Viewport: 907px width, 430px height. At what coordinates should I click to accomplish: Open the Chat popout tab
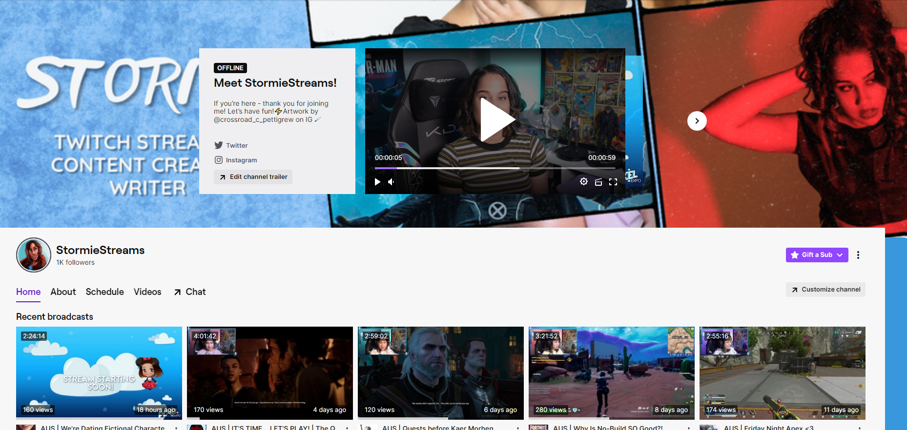click(x=190, y=292)
